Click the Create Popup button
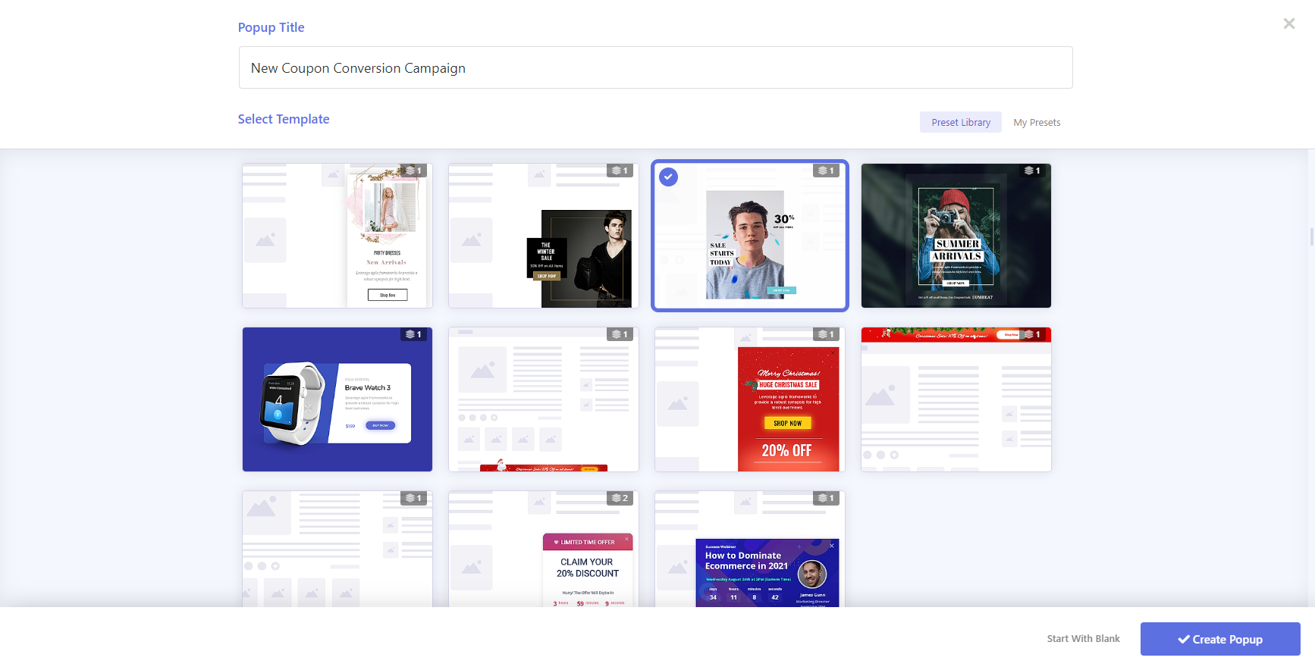This screenshot has height=667, width=1315. (1220, 639)
